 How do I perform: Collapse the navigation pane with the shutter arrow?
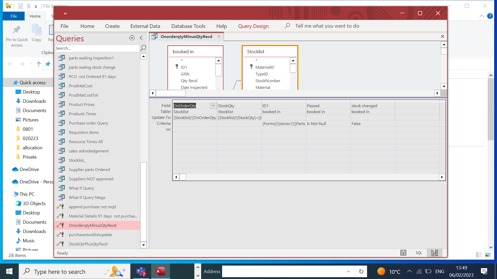pyautogui.click(x=141, y=38)
